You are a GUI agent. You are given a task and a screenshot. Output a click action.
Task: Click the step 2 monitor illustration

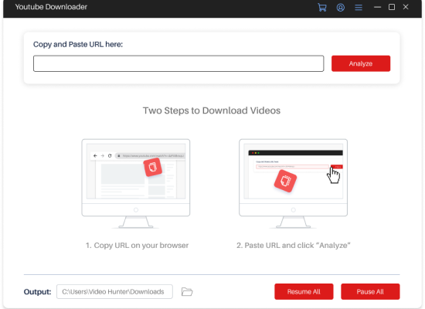(293, 184)
